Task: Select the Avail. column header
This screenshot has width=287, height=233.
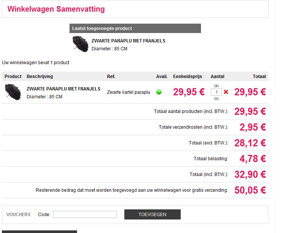Action: pyautogui.click(x=162, y=77)
